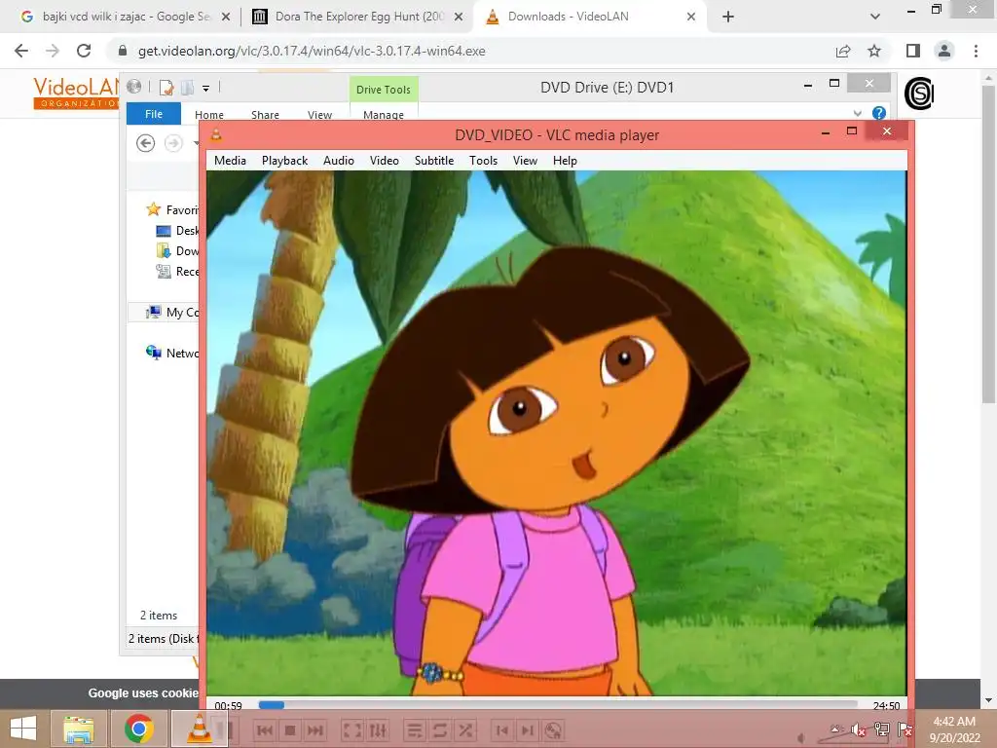Go back in the Explorer window

click(146, 143)
